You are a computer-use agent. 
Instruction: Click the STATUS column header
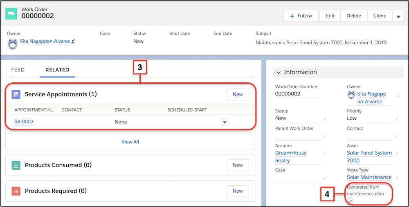(x=122, y=110)
